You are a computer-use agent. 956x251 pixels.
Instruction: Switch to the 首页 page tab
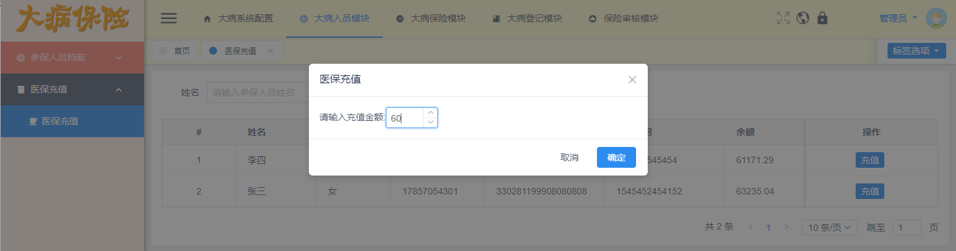pyautogui.click(x=175, y=51)
